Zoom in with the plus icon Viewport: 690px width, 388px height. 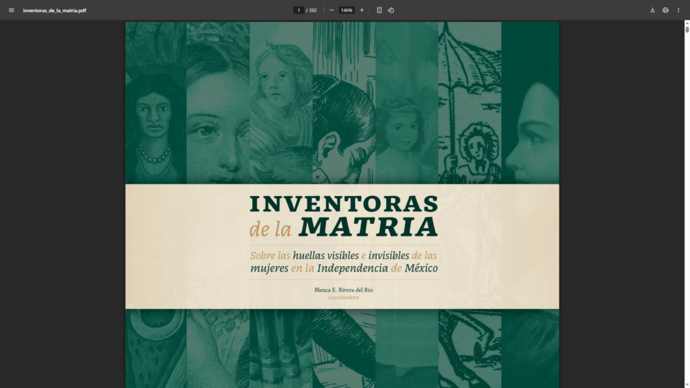[x=362, y=10]
